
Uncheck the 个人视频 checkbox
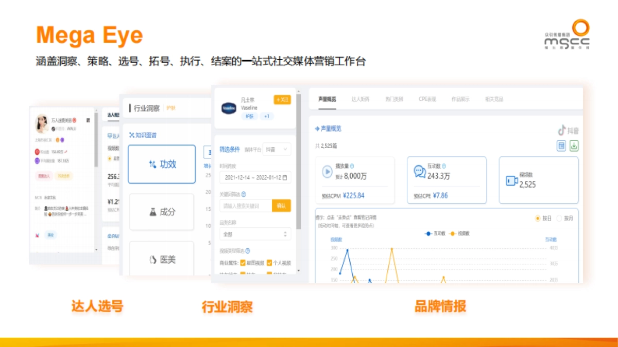(269, 263)
